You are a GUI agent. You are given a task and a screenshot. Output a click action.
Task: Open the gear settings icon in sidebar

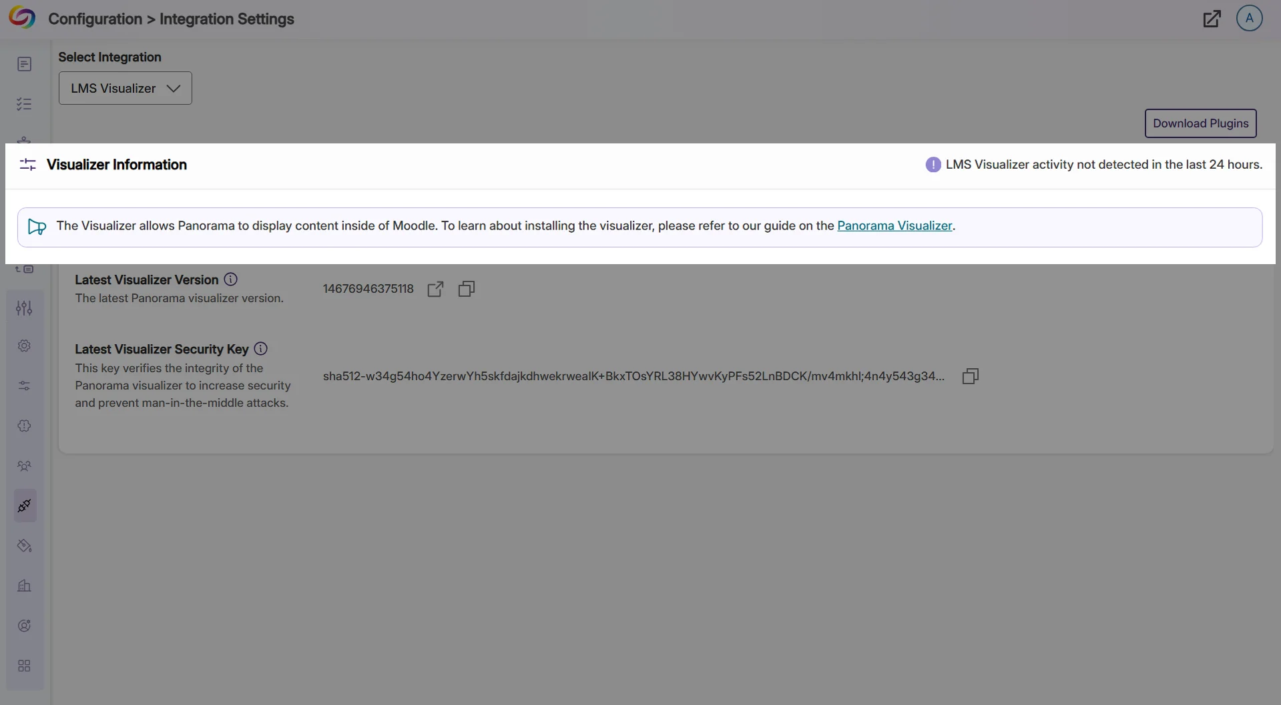click(24, 345)
